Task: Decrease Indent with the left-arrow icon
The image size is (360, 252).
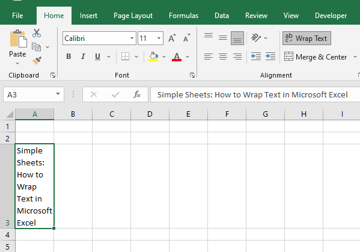Action: [x=256, y=57]
